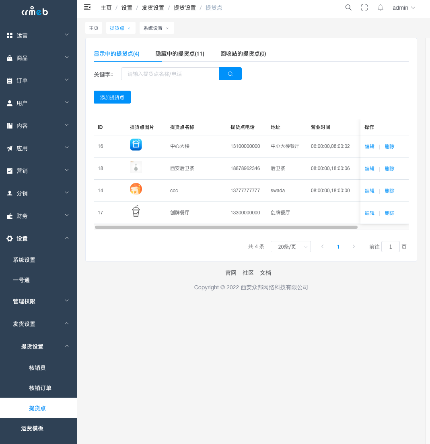Open the notification bell
The image size is (430, 444).
pyautogui.click(x=380, y=7)
